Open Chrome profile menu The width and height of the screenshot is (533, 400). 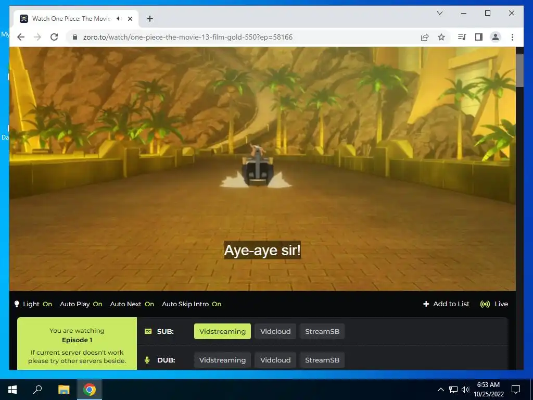[496, 37]
